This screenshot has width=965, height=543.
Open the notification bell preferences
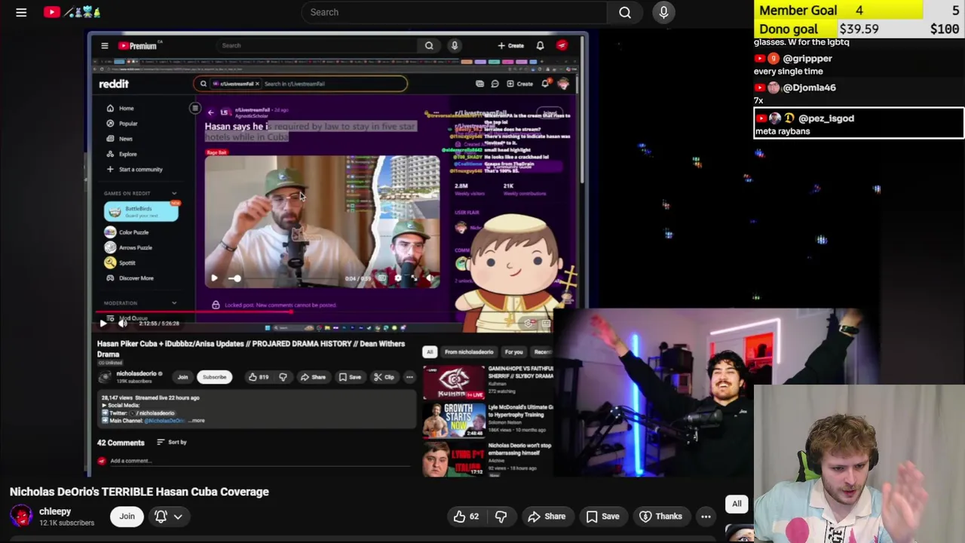161,517
